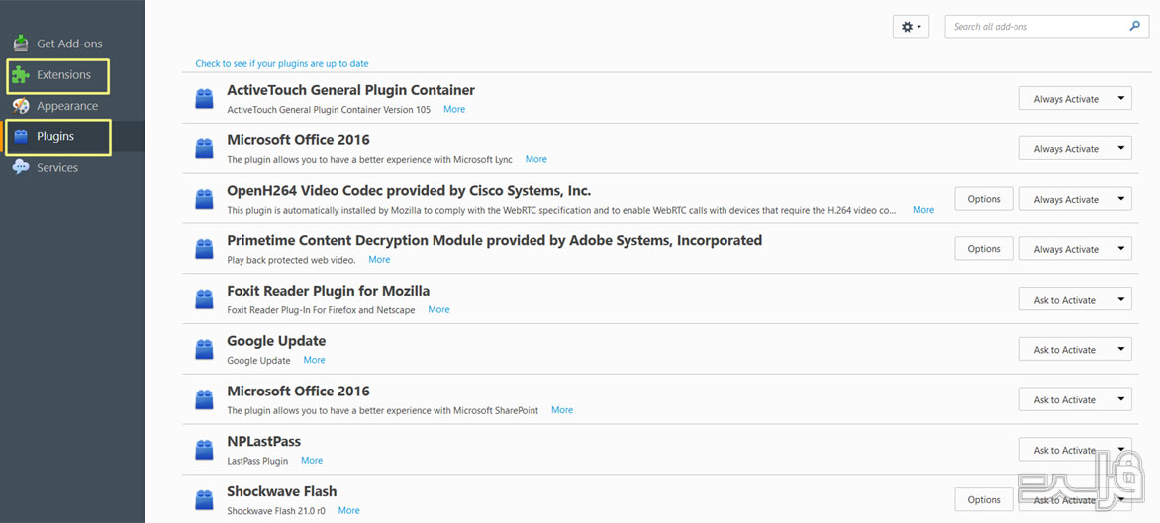Open ActiveTouch General Plugin Container activation dropdown

(x=1075, y=98)
